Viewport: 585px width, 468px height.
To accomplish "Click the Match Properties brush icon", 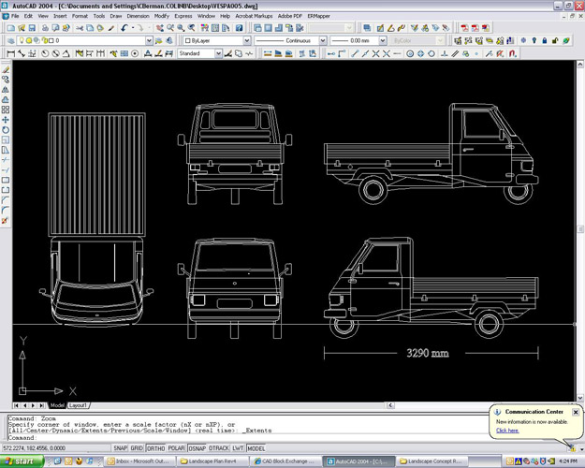I will 111,28.
